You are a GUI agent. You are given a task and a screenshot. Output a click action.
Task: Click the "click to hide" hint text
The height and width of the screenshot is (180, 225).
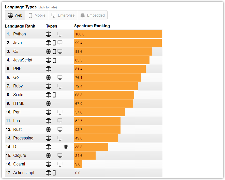[47, 7]
